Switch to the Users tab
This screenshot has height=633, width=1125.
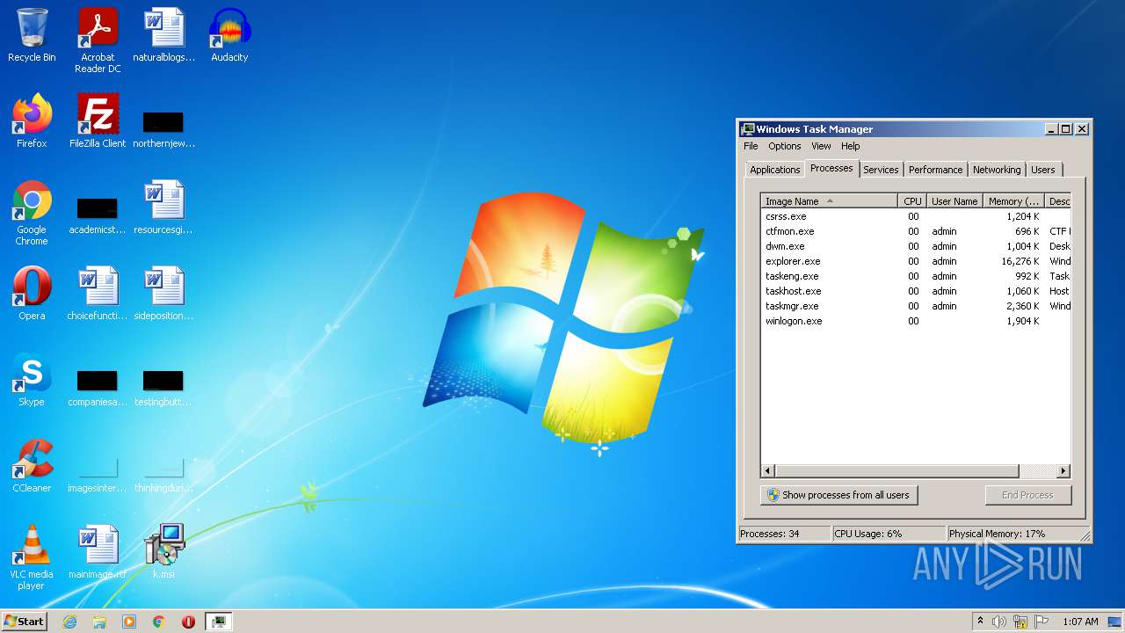[x=1043, y=170]
